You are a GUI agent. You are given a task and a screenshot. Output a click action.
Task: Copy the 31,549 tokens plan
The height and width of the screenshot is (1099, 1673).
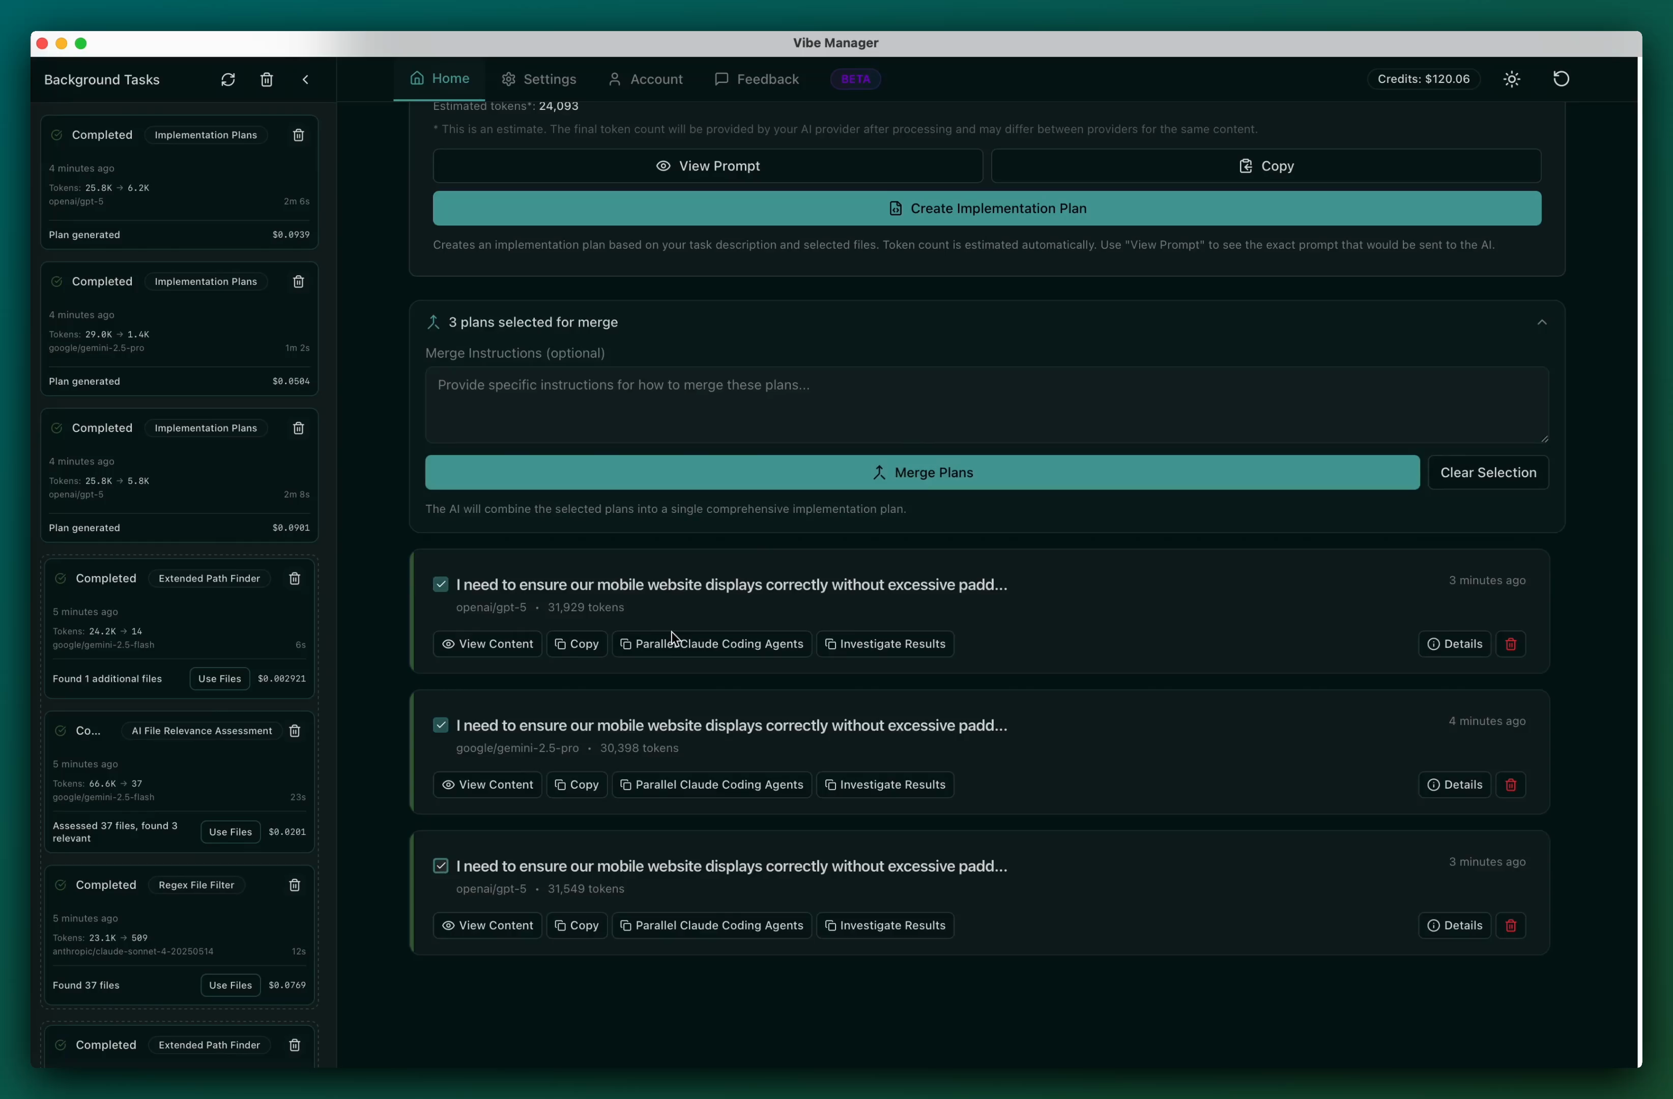(577, 926)
